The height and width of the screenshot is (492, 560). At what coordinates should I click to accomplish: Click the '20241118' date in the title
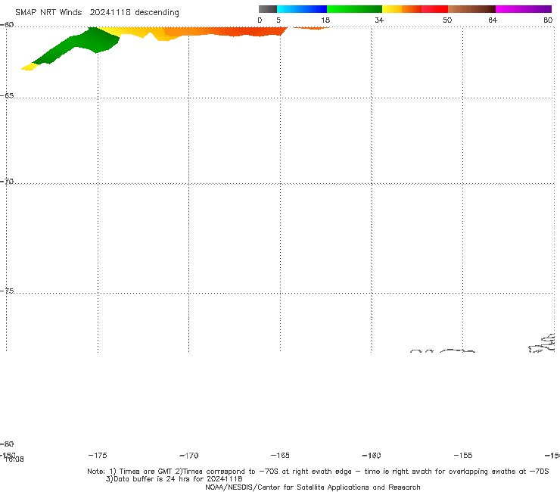[x=110, y=13]
